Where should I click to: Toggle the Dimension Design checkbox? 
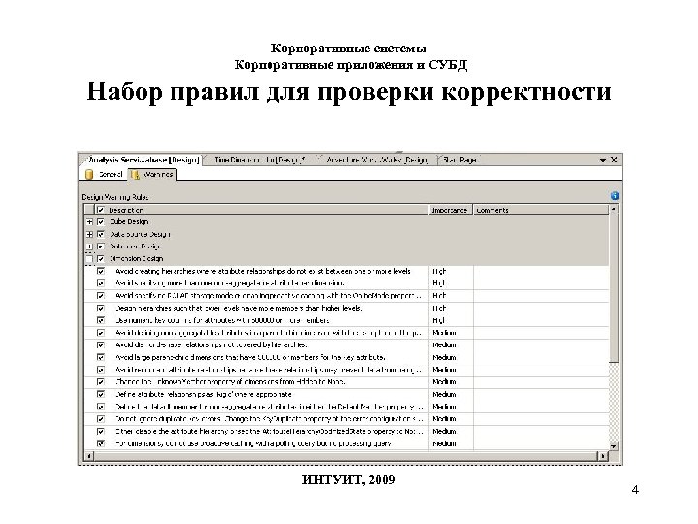[x=101, y=259]
